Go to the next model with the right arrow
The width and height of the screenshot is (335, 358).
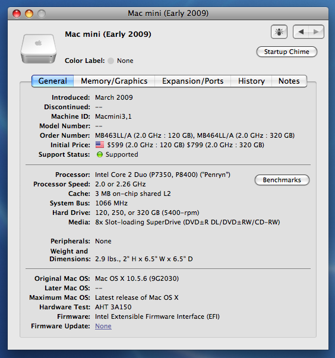tap(316, 31)
